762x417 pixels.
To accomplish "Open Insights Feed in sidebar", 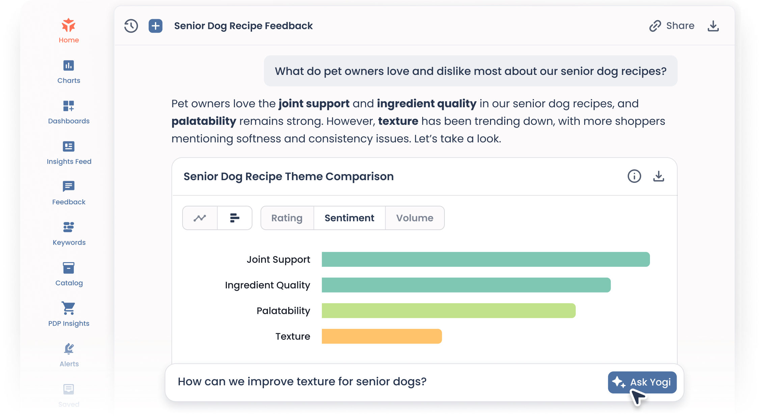I will [x=69, y=152].
